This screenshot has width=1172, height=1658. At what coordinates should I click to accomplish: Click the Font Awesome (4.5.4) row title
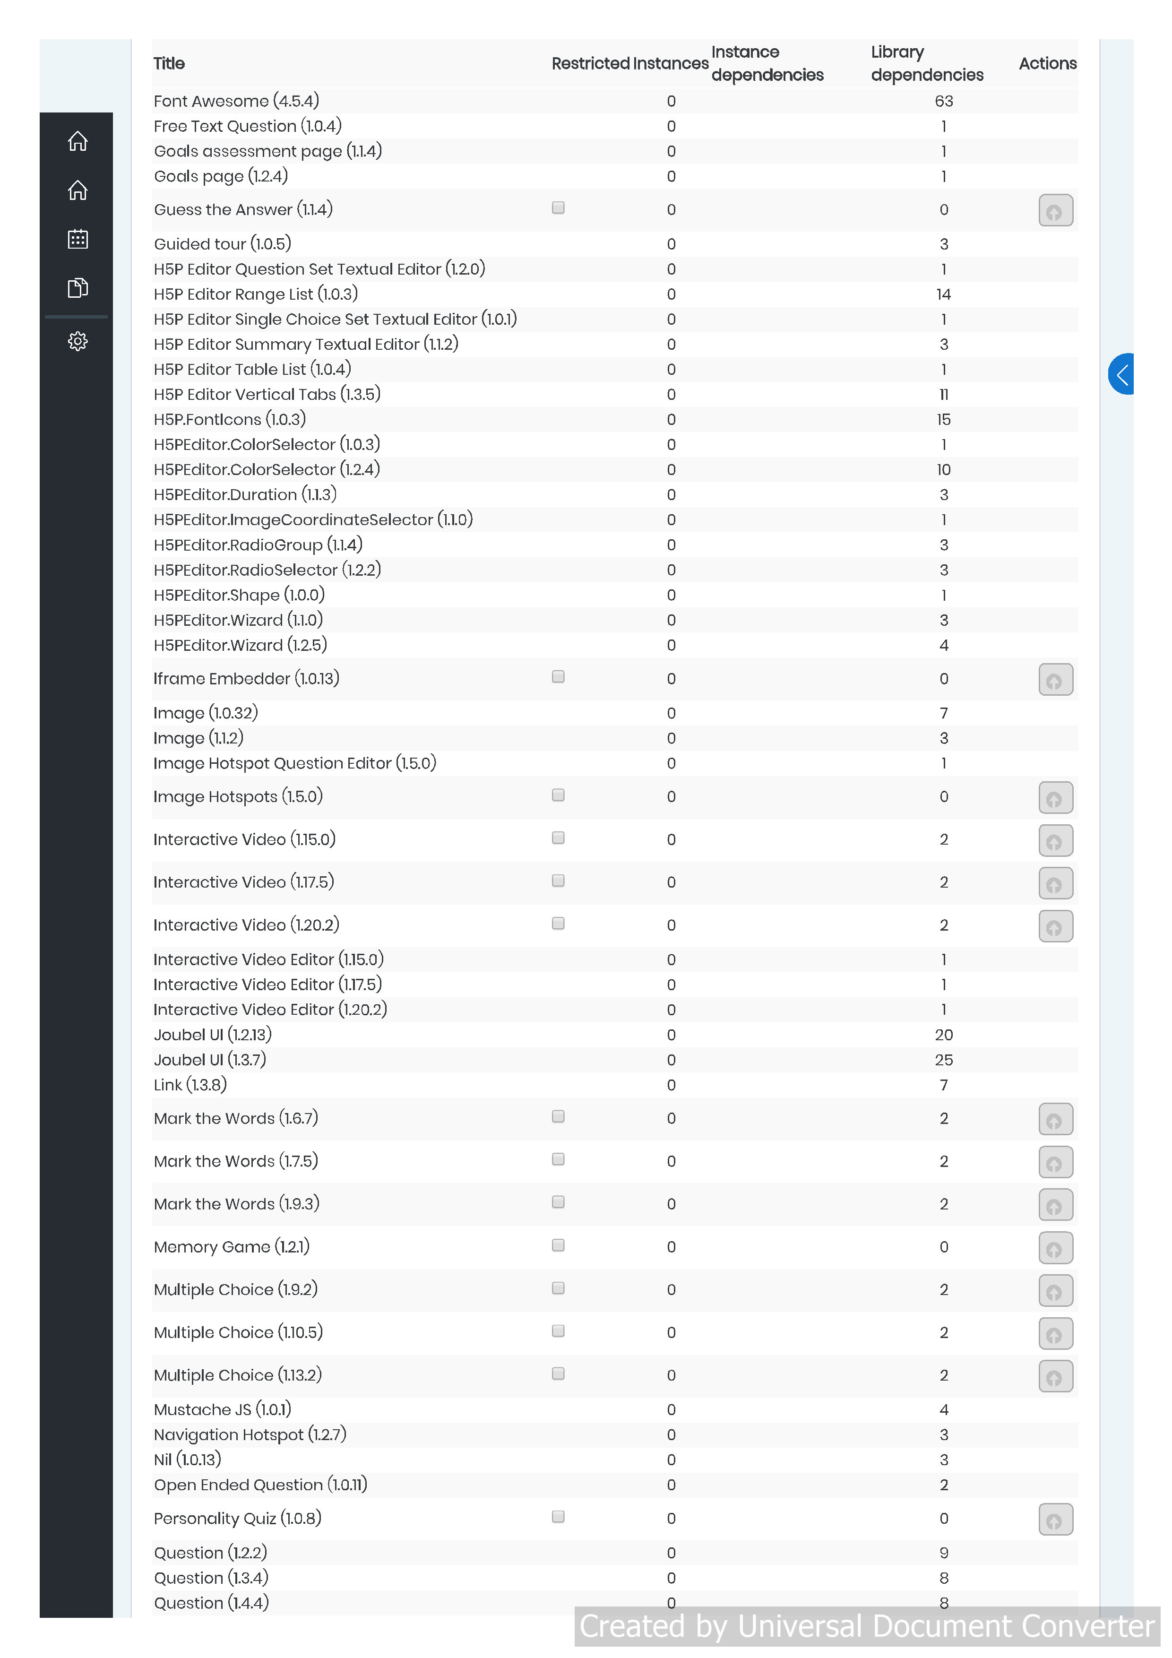(236, 101)
